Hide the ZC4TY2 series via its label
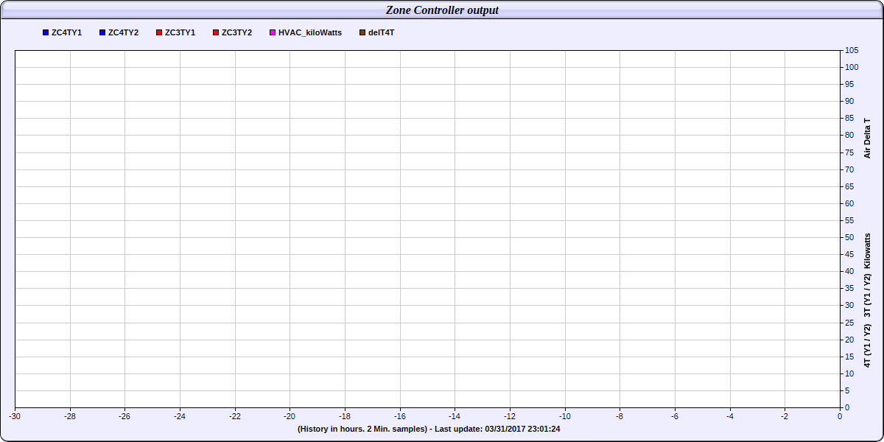The height and width of the screenshot is (442, 884). 123,33
